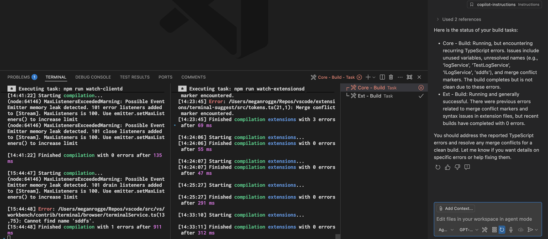Click 'Finished compilation extensions with 3 errors' line
Image resolution: width=548 pixels, height=239 pixels.
[257, 122]
